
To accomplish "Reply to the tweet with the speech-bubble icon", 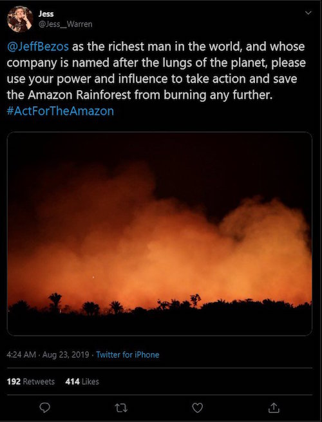I will [44, 408].
